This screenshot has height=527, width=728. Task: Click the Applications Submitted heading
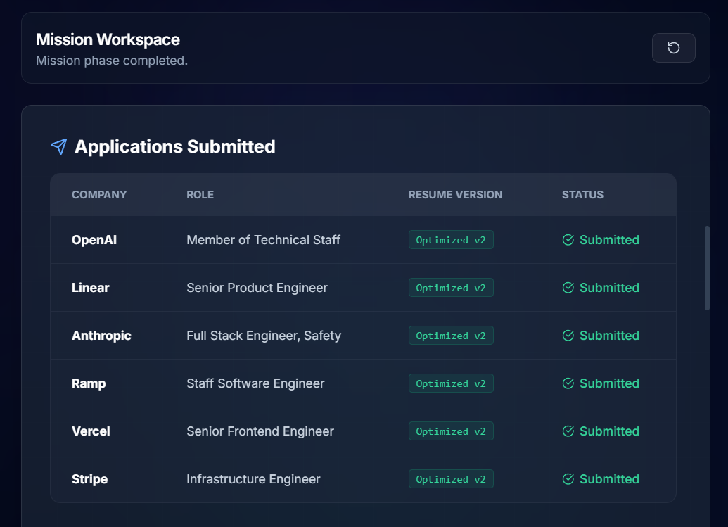tap(175, 147)
